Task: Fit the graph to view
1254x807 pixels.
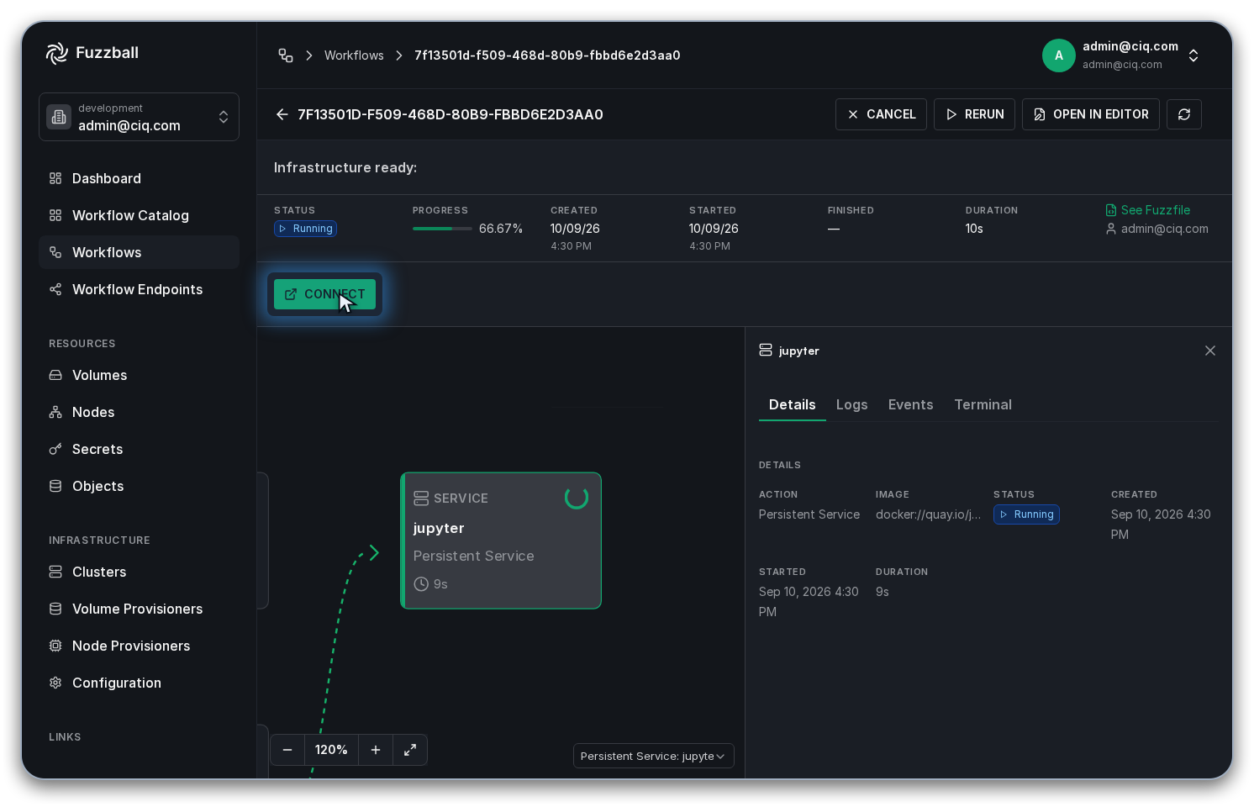Action: [x=410, y=750]
